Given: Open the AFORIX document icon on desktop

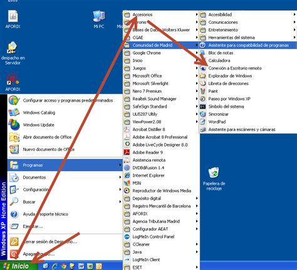Looking at the screenshot, I should (x=13, y=16).
